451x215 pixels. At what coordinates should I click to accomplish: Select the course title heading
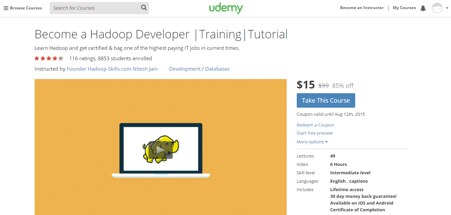click(161, 34)
